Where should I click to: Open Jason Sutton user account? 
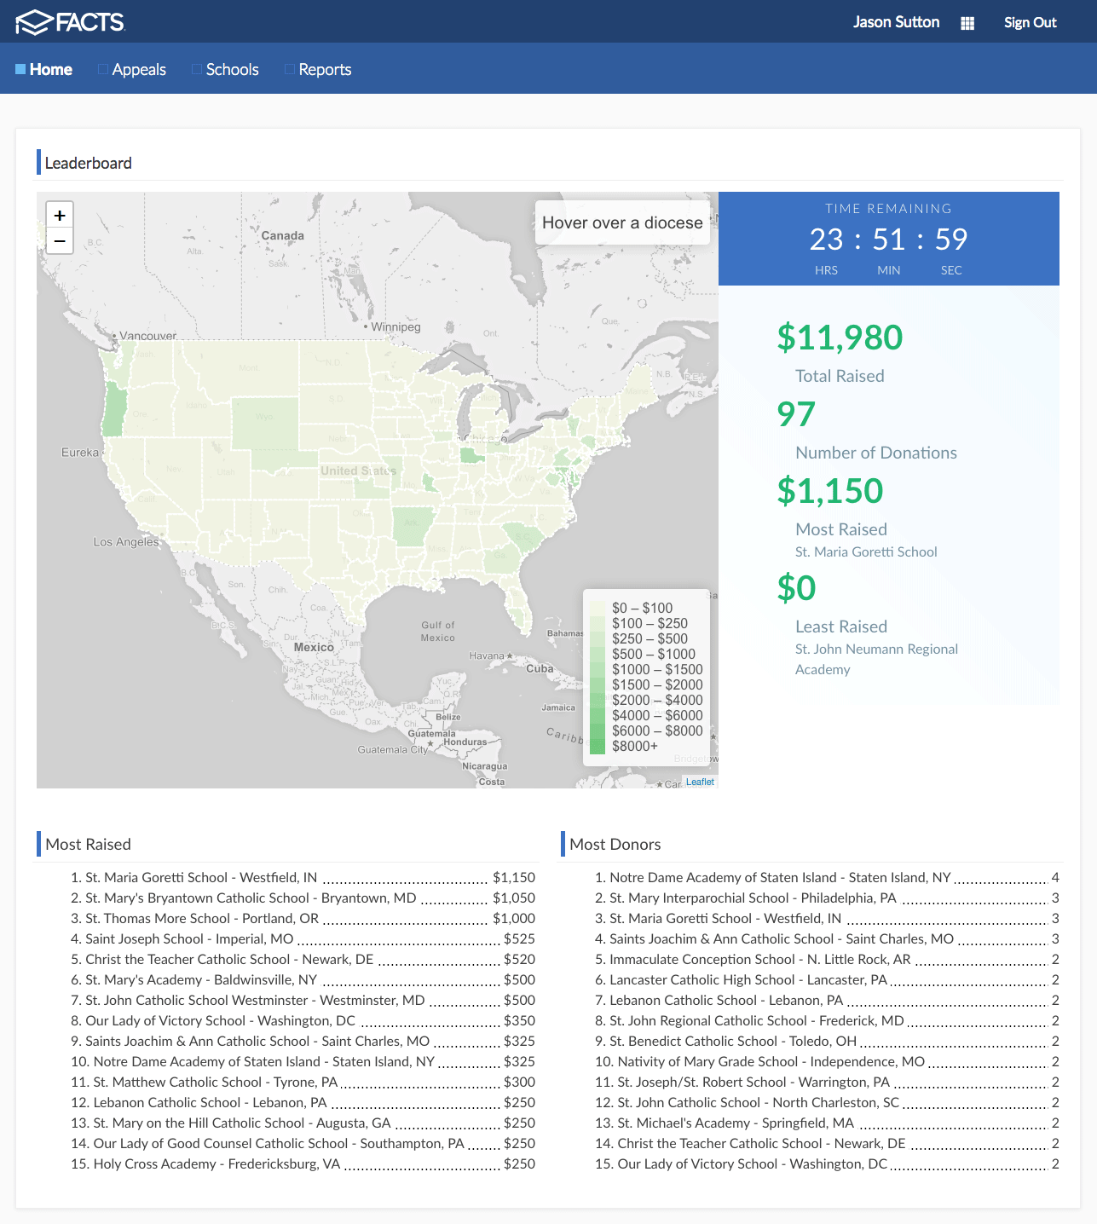(896, 22)
